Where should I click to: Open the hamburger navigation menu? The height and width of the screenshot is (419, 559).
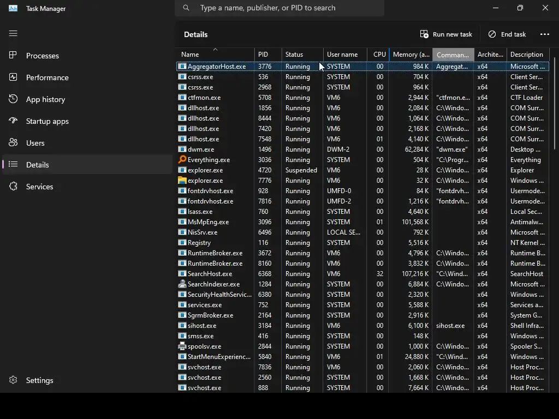13,33
